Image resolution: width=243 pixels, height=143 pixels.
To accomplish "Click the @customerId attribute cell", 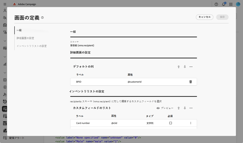I will (134, 82).
